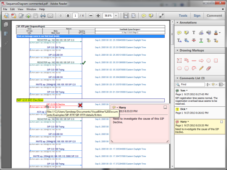Select the Callout drawing tool

(187, 60)
